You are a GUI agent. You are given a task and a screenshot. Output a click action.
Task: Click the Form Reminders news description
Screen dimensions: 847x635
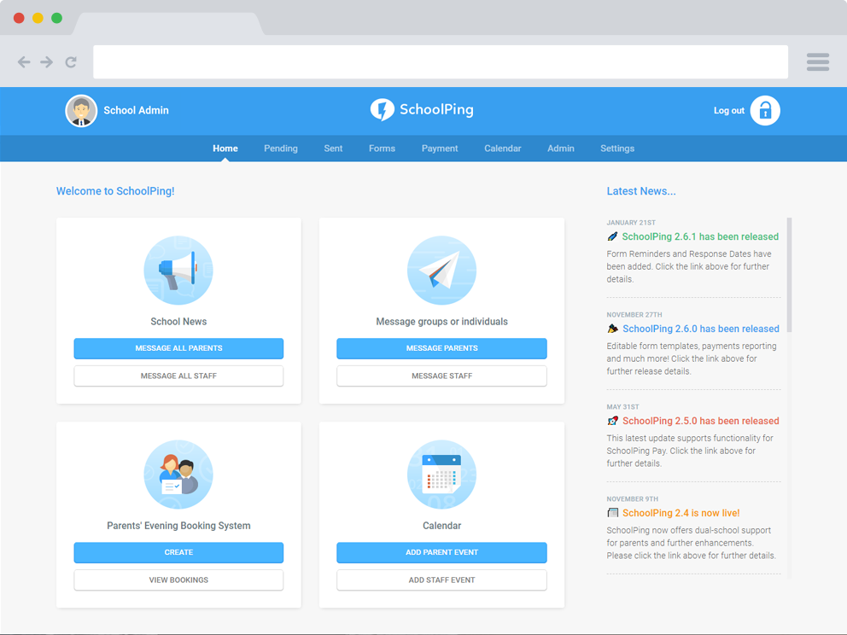coord(689,267)
